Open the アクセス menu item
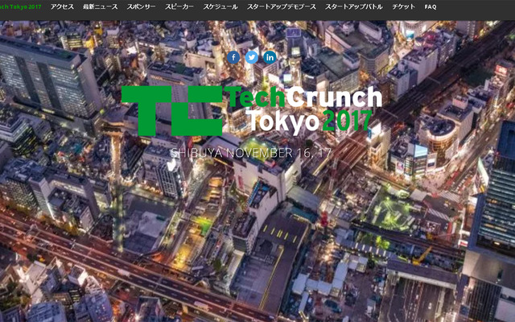Viewport: 515px width, 322px height. coord(63,6)
